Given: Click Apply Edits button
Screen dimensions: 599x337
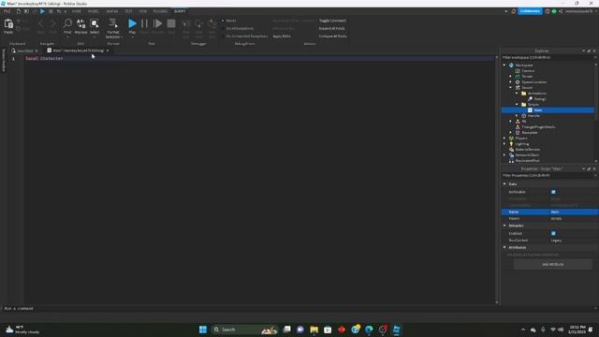Looking at the screenshot, I should coord(282,36).
